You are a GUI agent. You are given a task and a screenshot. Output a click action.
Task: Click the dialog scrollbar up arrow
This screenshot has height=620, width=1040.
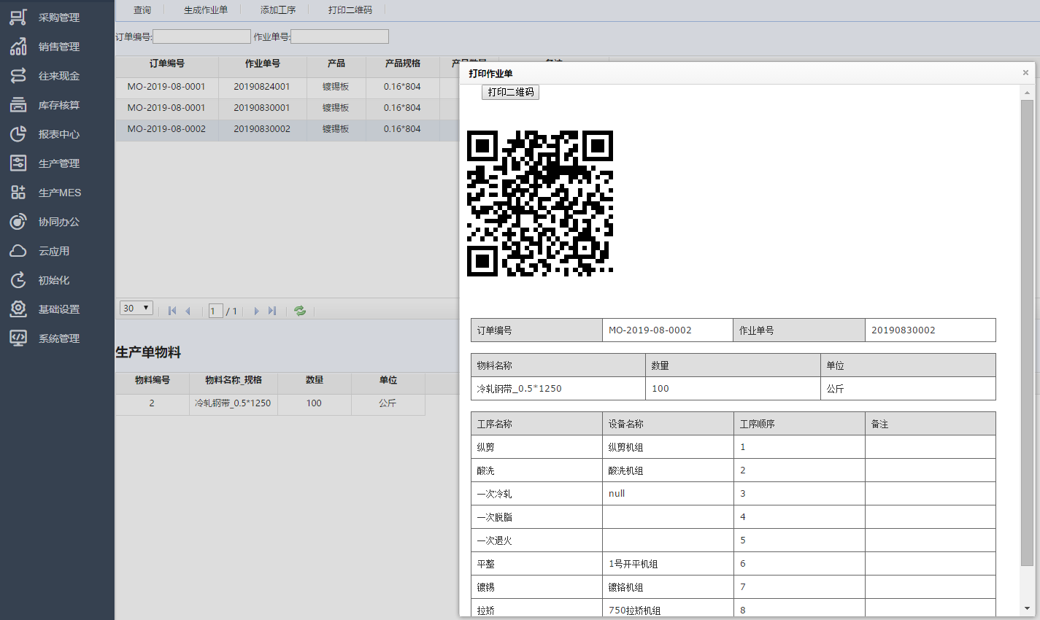tap(1027, 92)
